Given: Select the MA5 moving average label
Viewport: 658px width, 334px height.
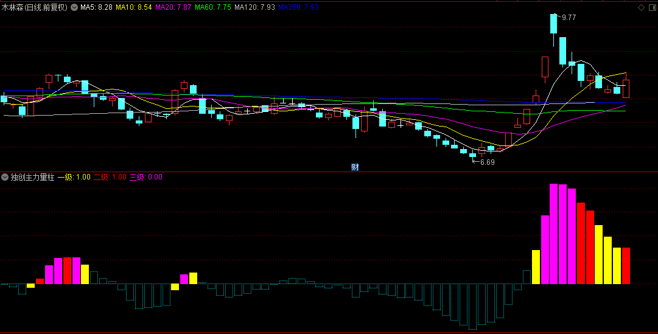Looking at the screenshot, I should (x=96, y=7).
